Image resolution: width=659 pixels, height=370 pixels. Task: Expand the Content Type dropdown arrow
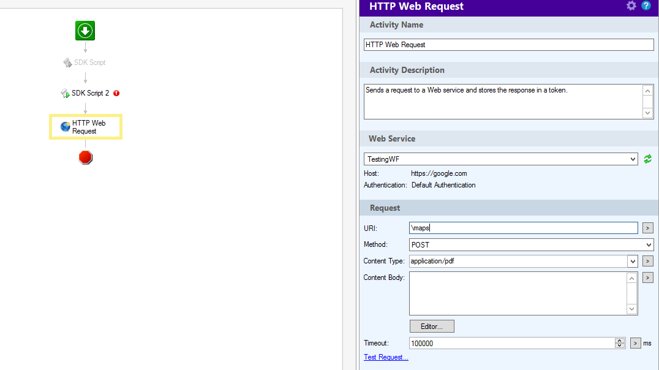[633, 262]
